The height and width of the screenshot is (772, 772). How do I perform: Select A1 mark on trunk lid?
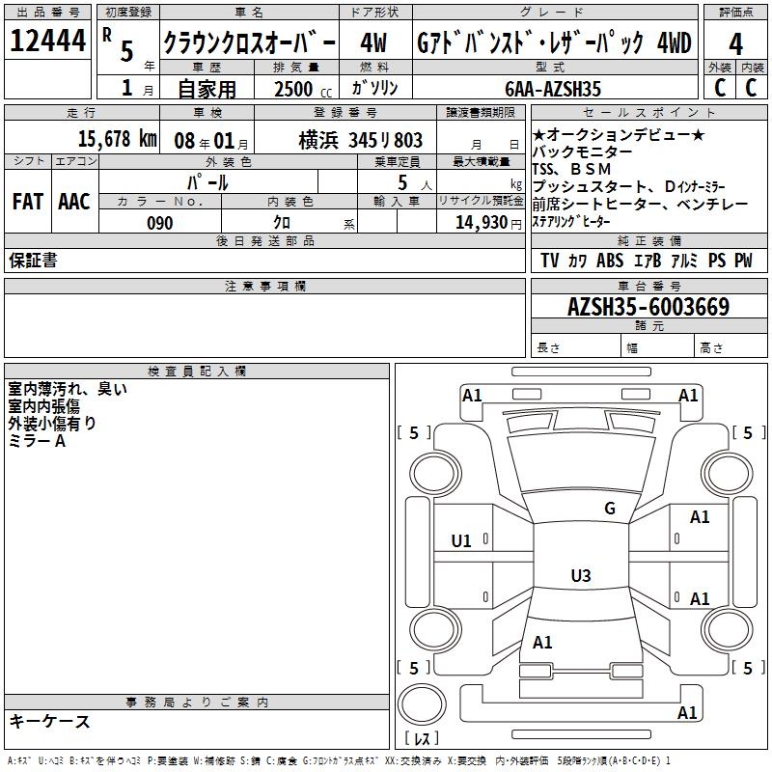542,643
